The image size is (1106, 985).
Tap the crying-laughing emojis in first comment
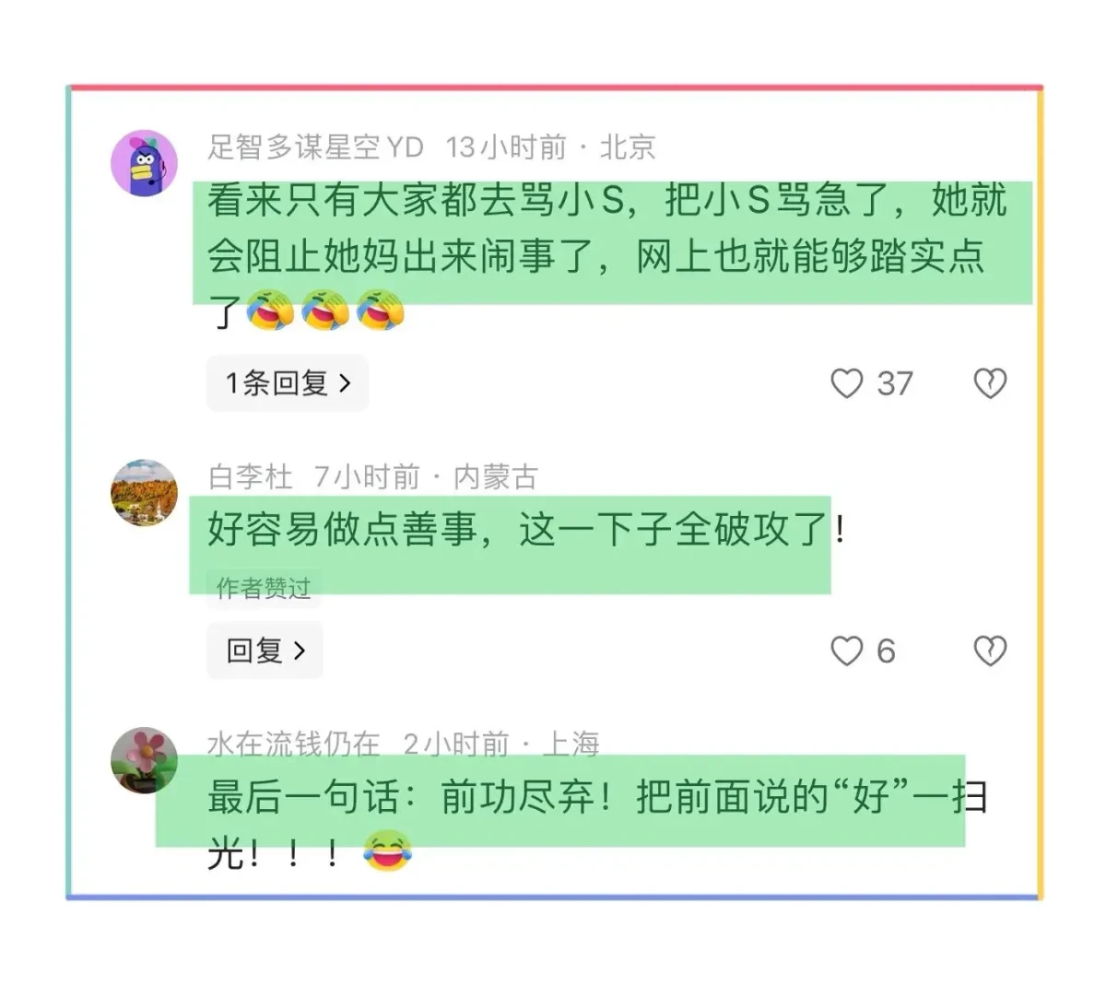325,311
